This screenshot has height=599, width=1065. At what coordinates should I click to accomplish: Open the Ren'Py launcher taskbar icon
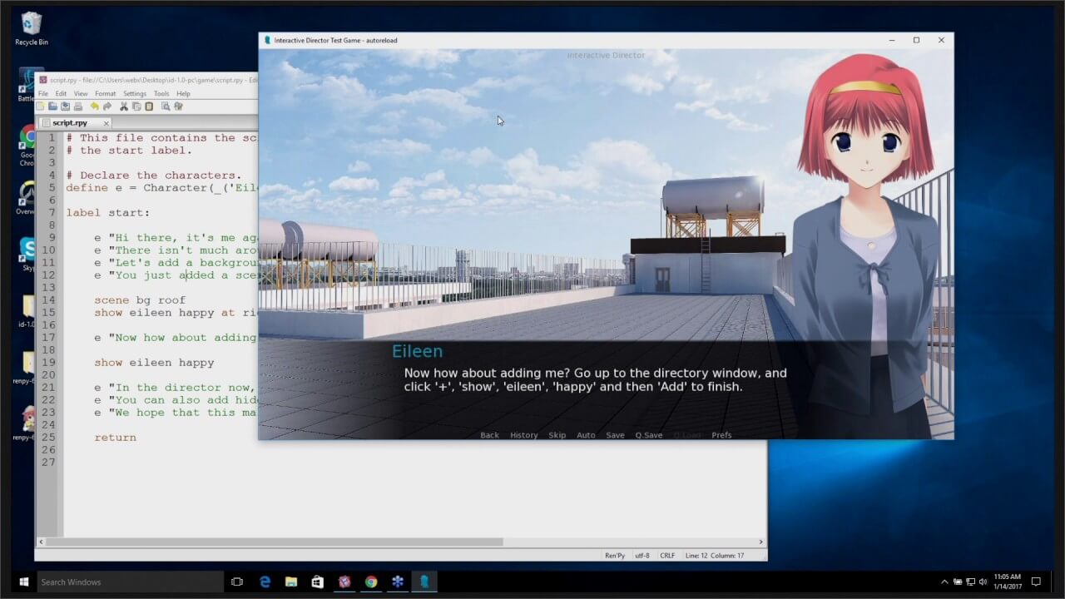[x=424, y=582]
